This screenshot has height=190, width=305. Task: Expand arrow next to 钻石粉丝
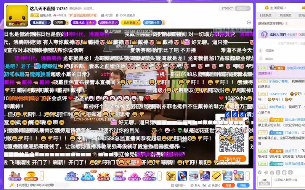pyautogui.click(x=159, y=176)
